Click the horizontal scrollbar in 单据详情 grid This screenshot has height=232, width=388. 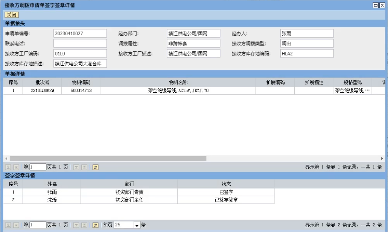click(x=108, y=159)
